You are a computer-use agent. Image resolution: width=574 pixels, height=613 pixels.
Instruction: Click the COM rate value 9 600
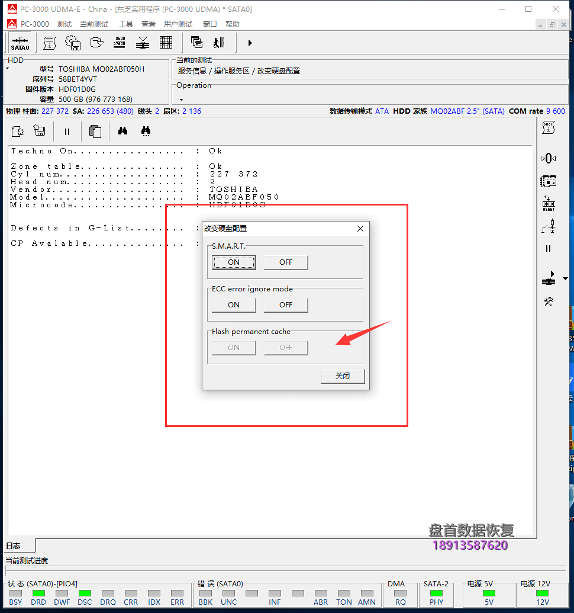[x=556, y=111]
